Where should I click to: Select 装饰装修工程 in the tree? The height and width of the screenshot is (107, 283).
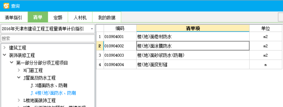pyautogui.click(x=22, y=55)
